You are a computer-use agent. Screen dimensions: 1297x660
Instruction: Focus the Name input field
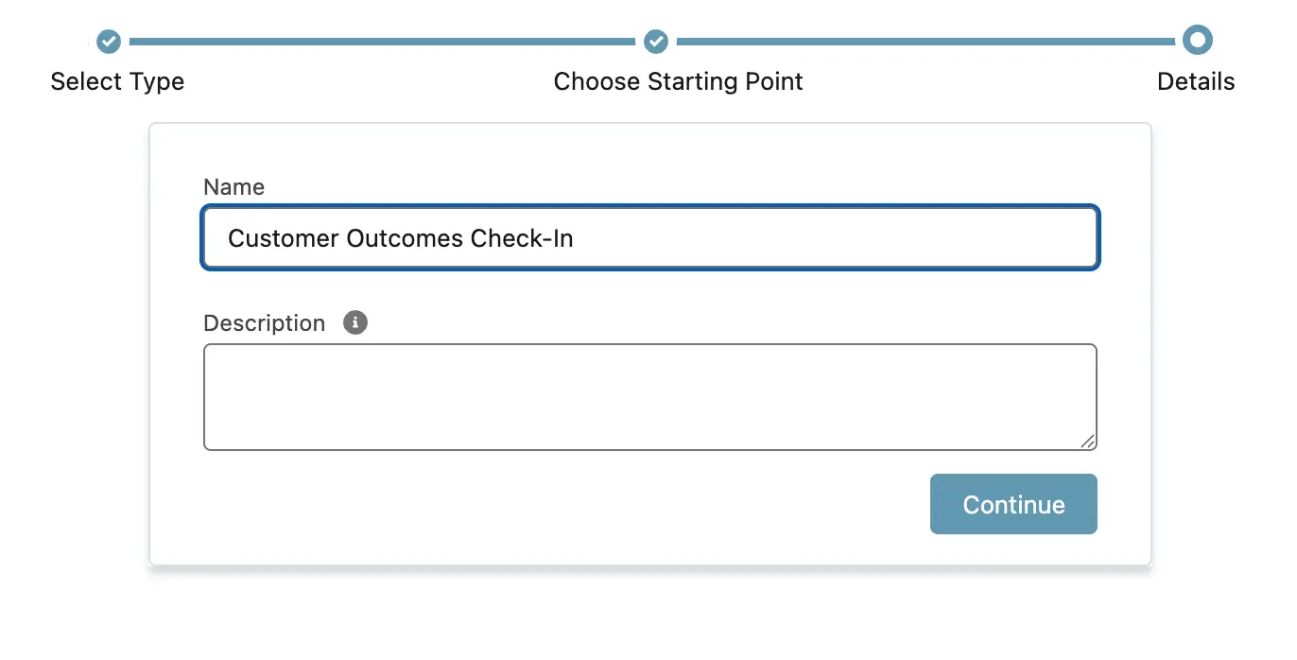click(x=650, y=238)
